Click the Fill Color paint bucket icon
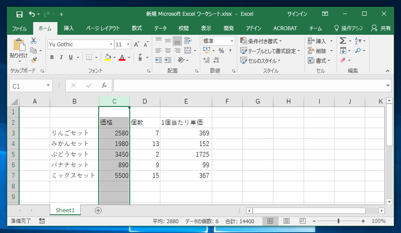The image size is (401, 233). (x=108, y=57)
